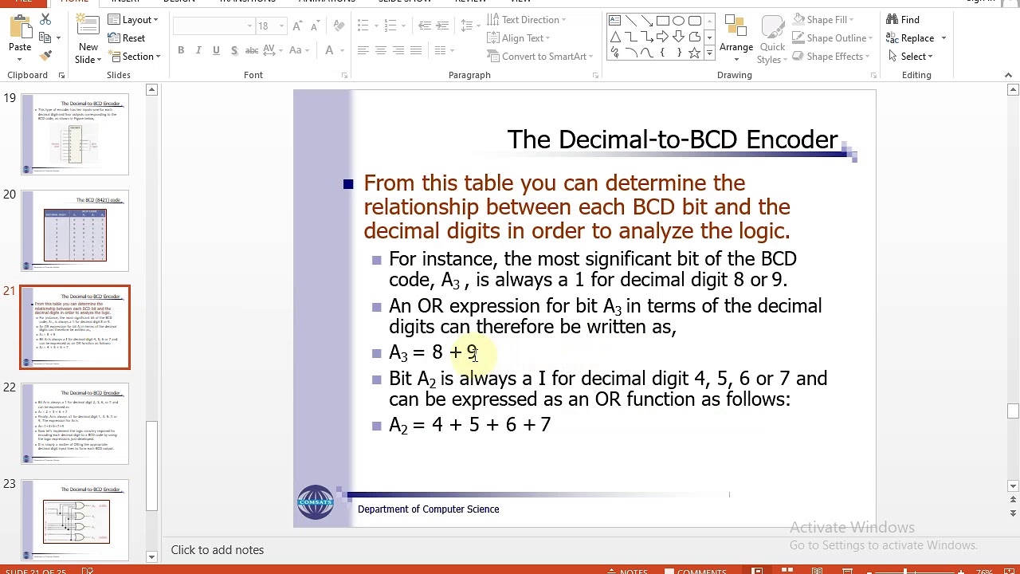Click 'Click to add notes' area
This screenshot has width=1020, height=574.
pos(217,550)
